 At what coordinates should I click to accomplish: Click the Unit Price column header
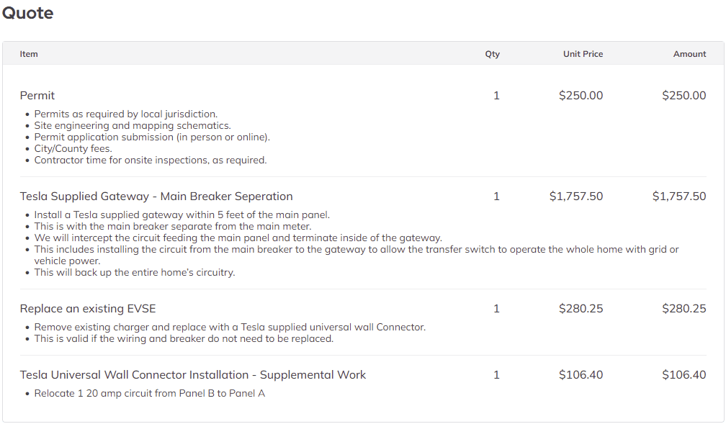point(583,54)
